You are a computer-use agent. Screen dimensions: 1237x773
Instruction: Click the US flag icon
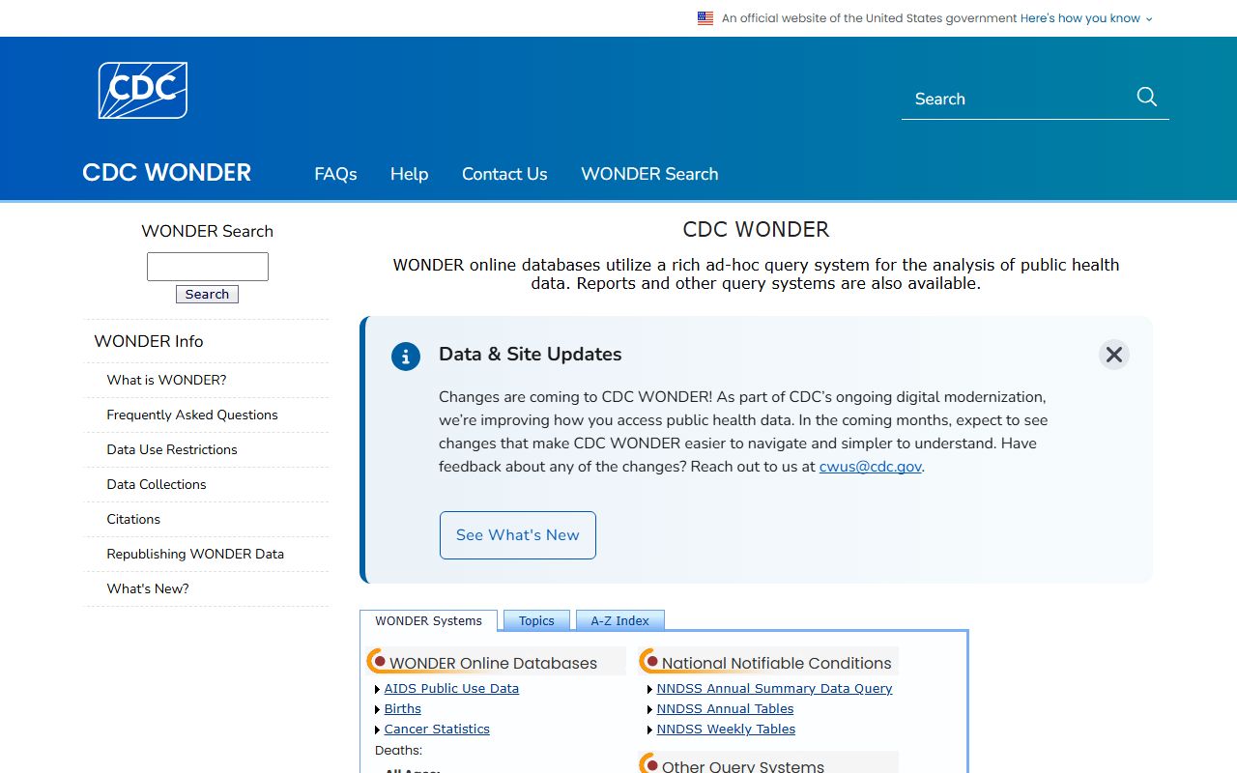coord(705,18)
